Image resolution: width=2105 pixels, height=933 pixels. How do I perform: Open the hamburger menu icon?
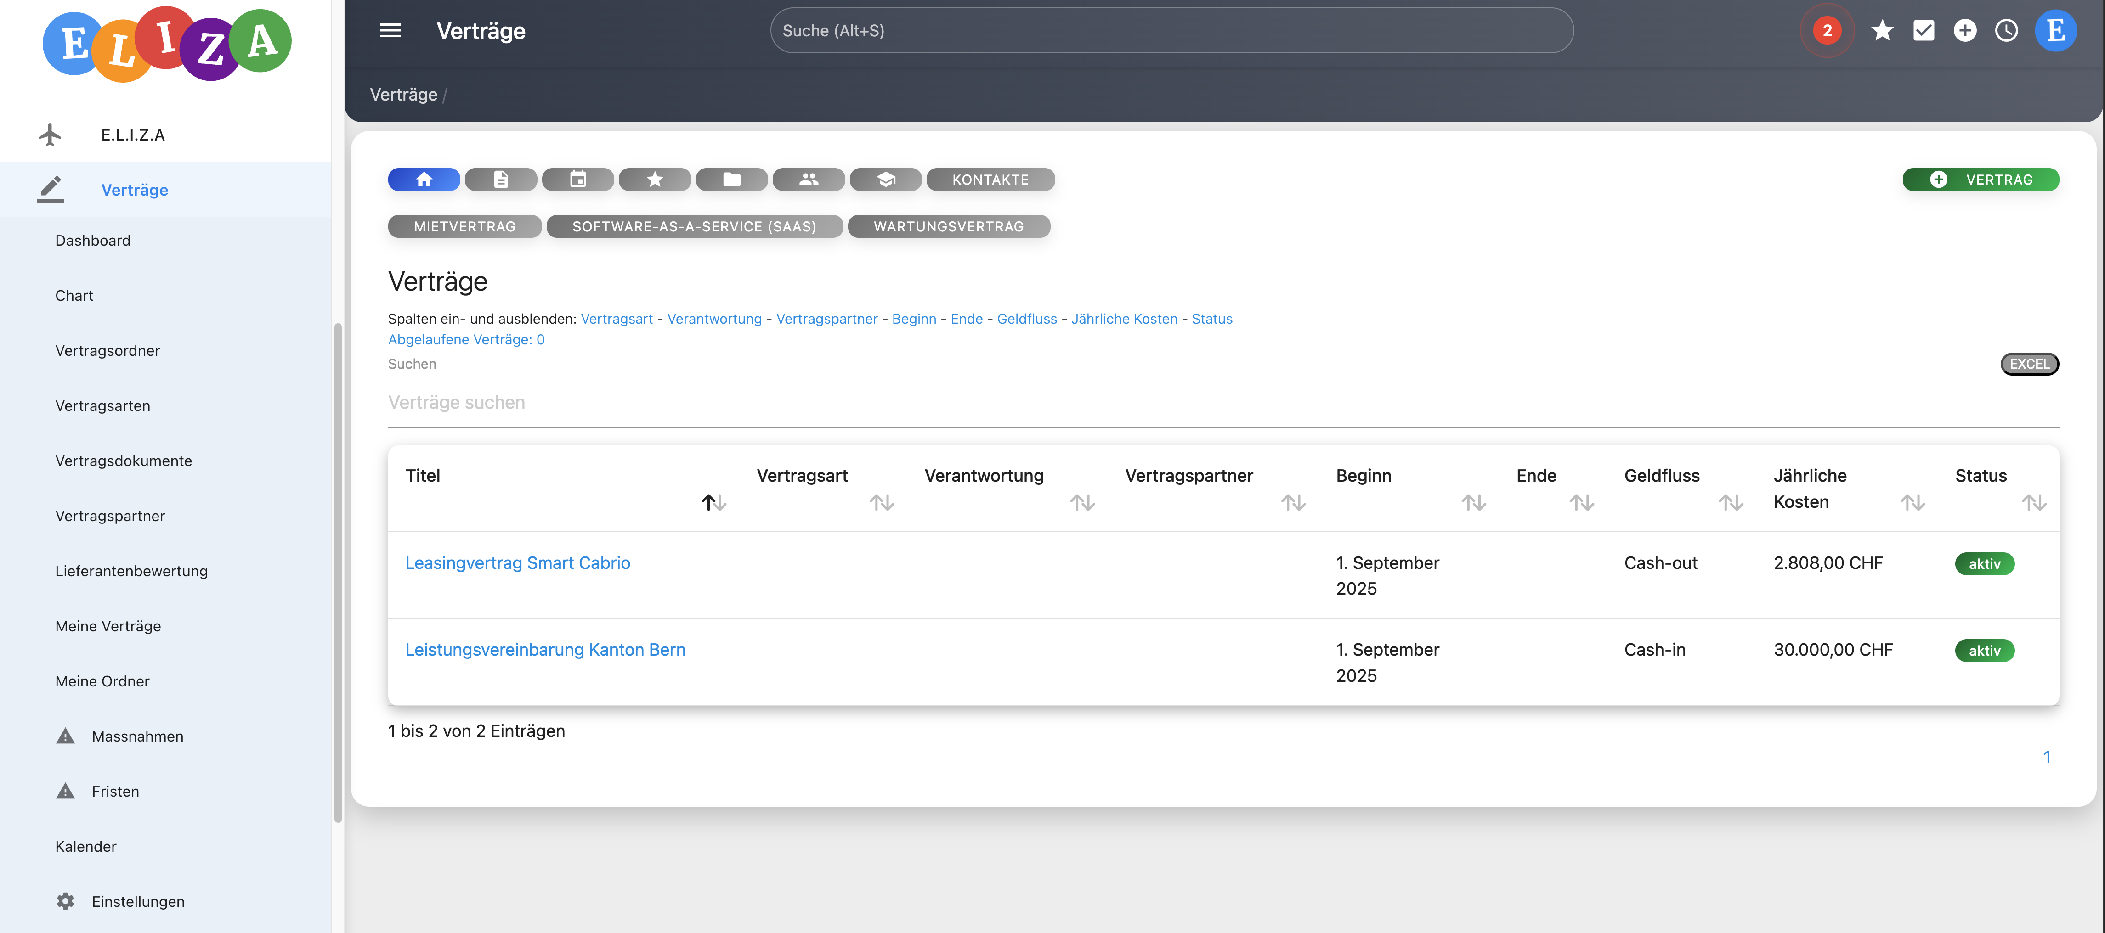[x=390, y=31]
